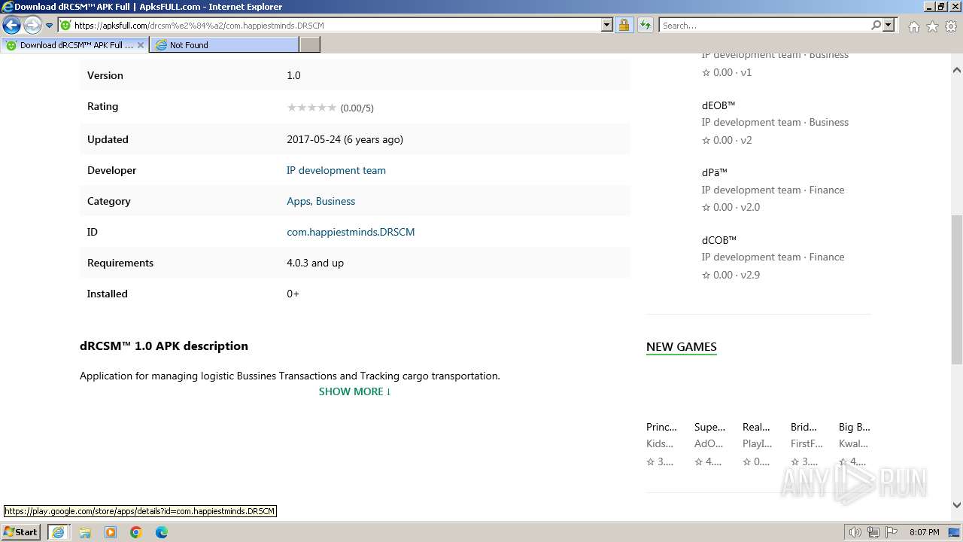Viewport: 963px width, 542px height.
Task: Launch Microsoft Edge from taskbar
Action: [x=162, y=532]
